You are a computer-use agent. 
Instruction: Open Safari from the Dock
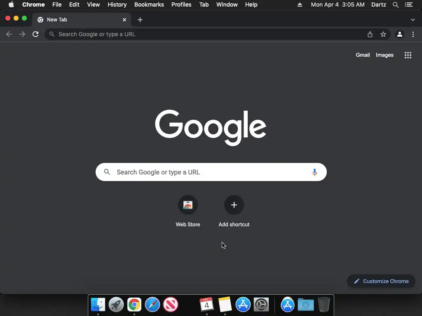coord(152,305)
